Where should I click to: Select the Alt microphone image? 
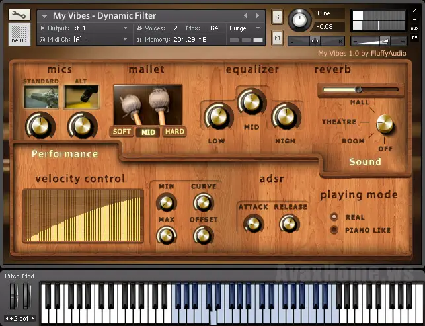pos(81,97)
